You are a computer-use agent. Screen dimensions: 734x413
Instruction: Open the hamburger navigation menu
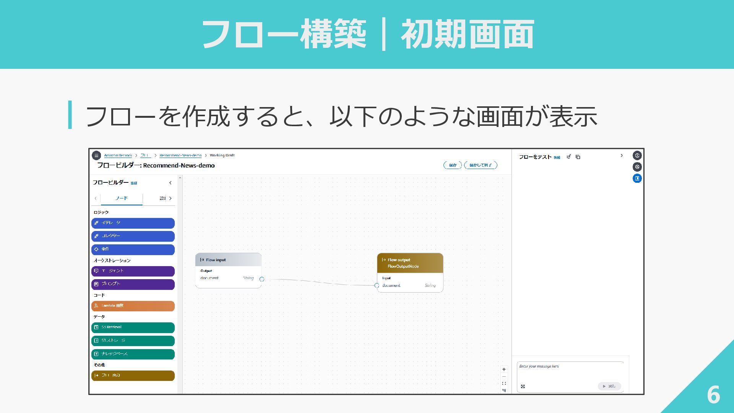point(96,155)
